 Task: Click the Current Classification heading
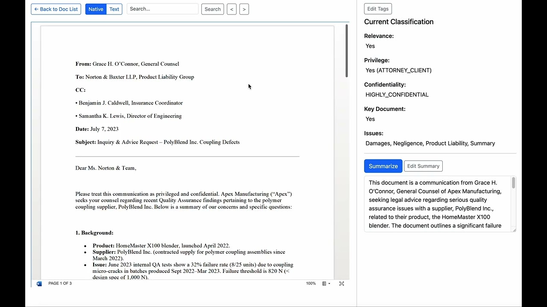coord(399,22)
